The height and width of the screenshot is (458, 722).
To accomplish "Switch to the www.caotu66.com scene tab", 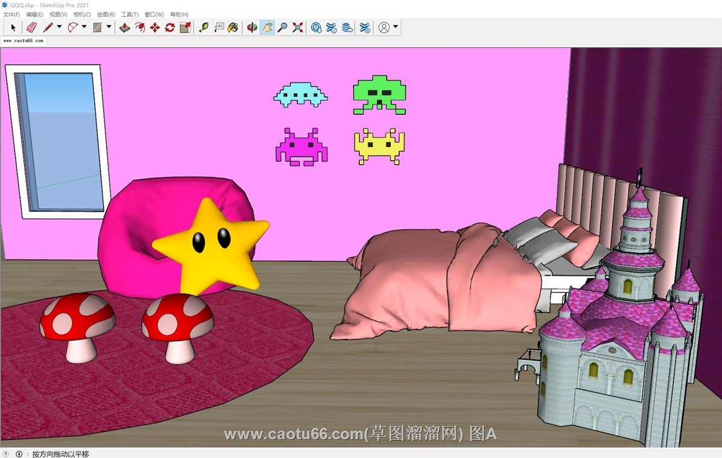I will coord(23,40).
